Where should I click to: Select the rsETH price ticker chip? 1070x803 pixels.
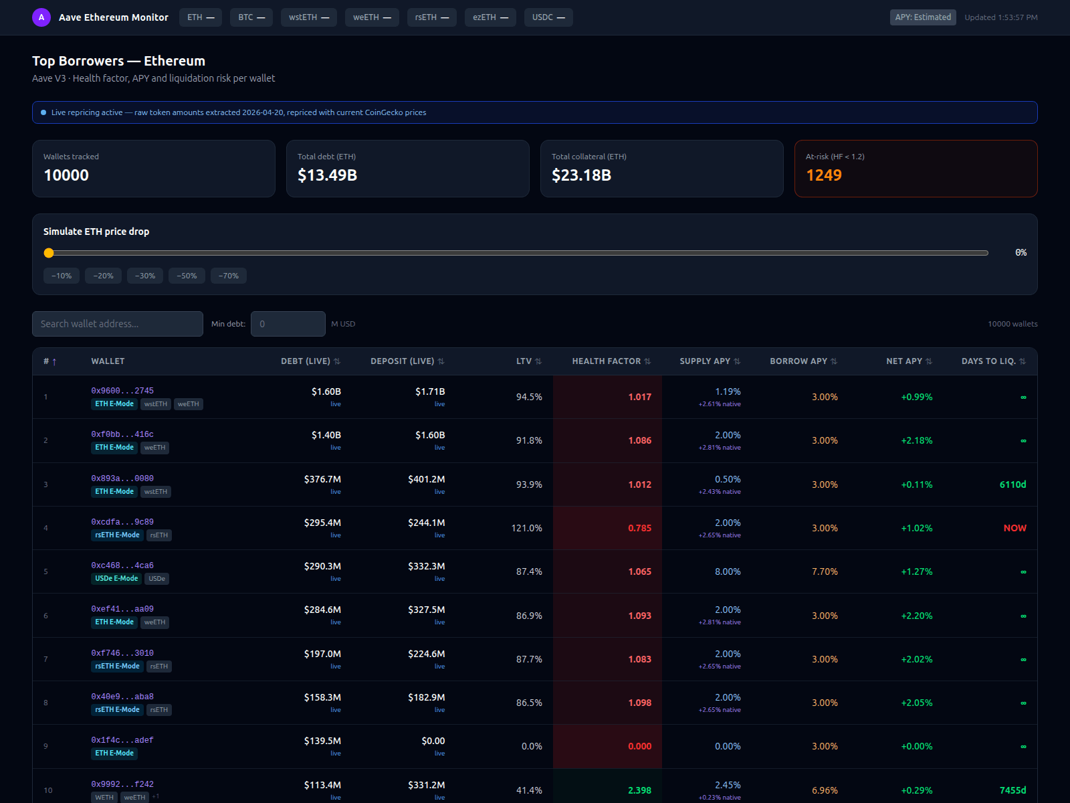pyautogui.click(x=432, y=17)
